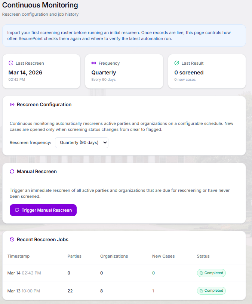252x304 pixels.
Task: Select the New Cases column header
Action: (x=163, y=256)
